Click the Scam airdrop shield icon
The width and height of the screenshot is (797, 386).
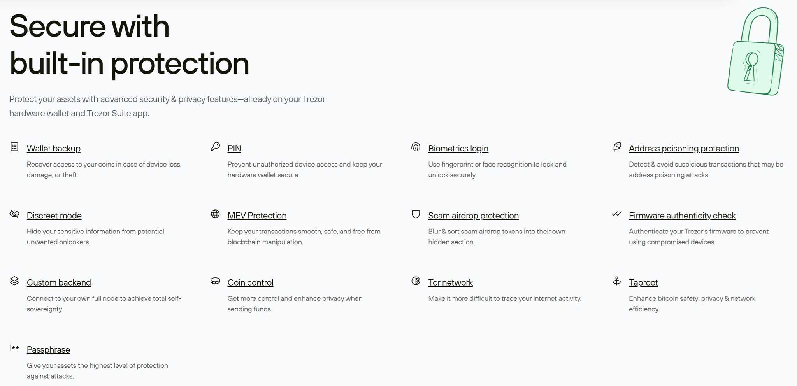pos(416,214)
